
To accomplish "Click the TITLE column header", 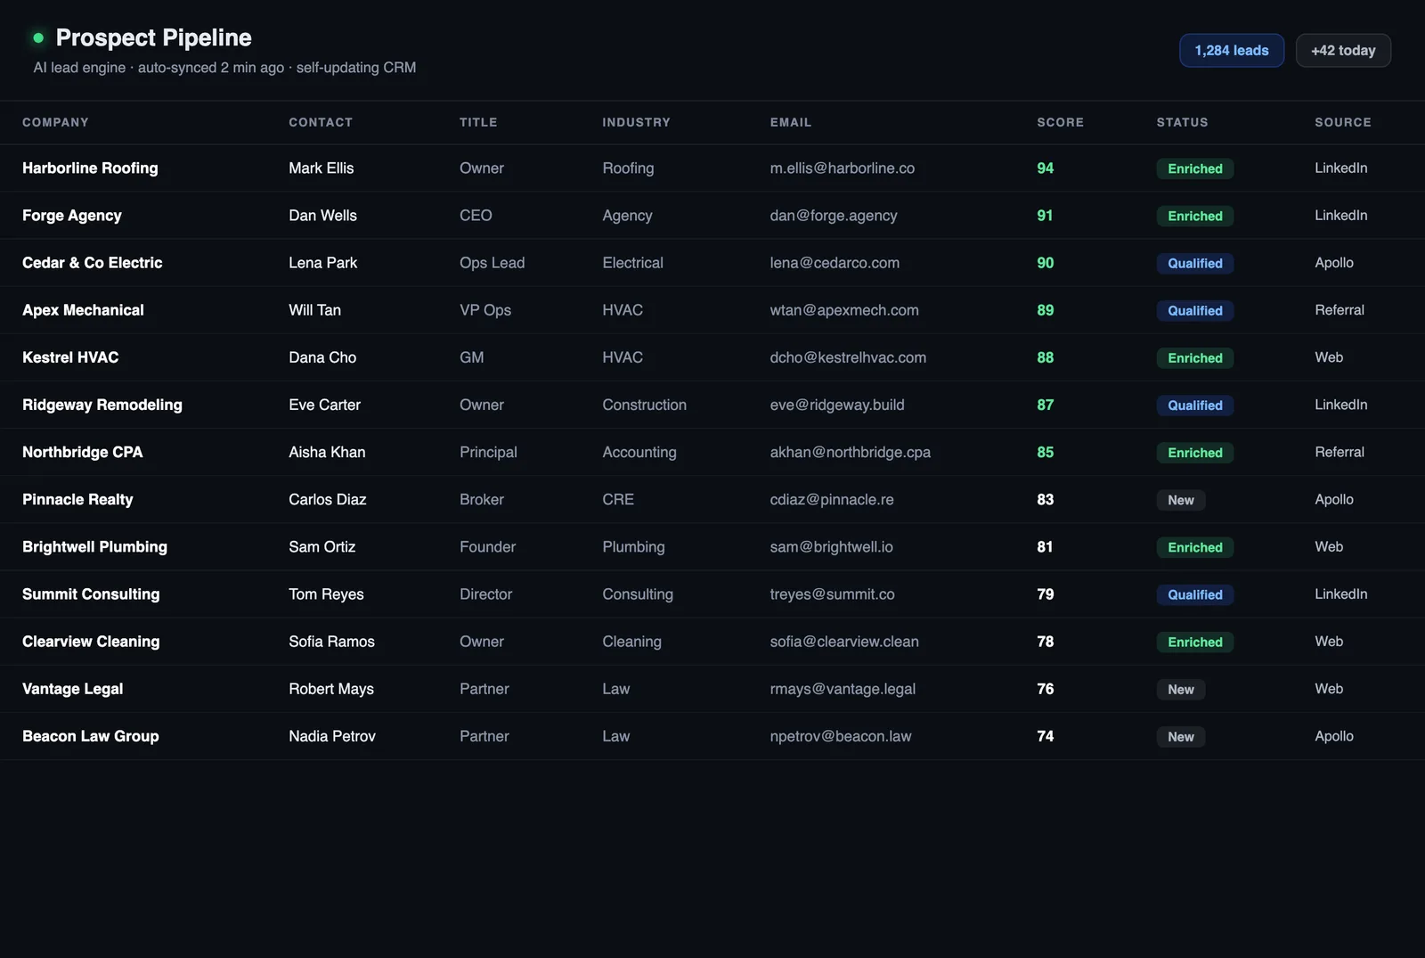I will (478, 122).
